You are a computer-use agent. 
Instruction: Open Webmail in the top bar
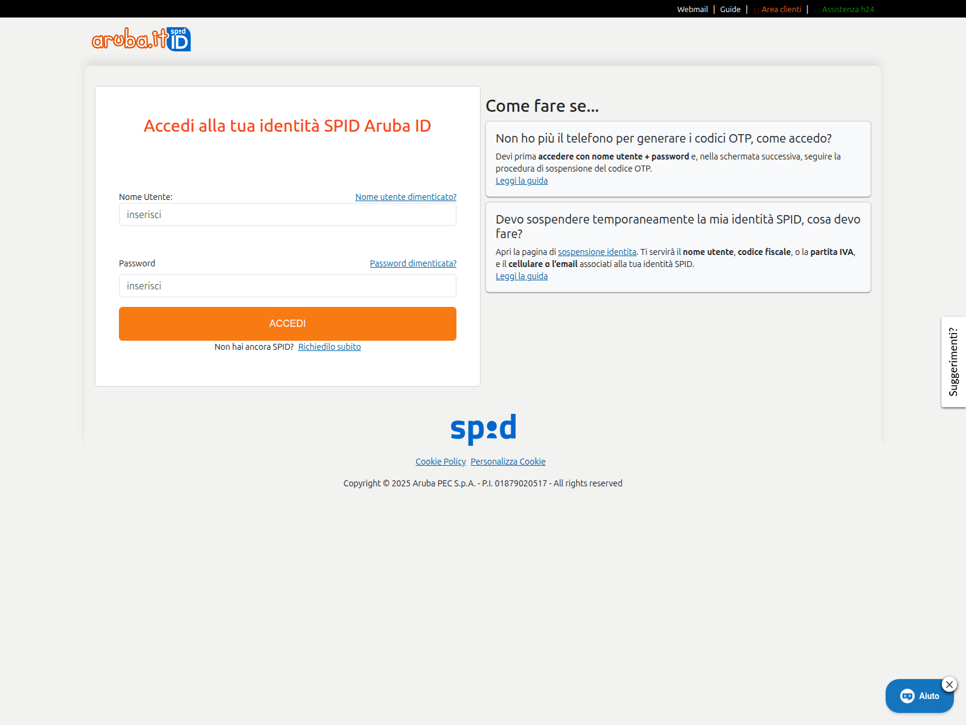pyautogui.click(x=693, y=9)
